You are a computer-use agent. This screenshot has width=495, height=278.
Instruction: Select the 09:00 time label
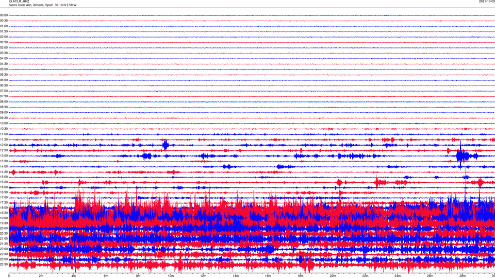(4, 113)
